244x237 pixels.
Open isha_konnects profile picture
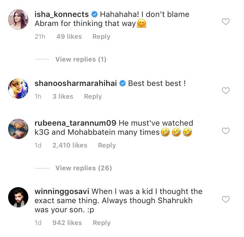click(x=18, y=20)
